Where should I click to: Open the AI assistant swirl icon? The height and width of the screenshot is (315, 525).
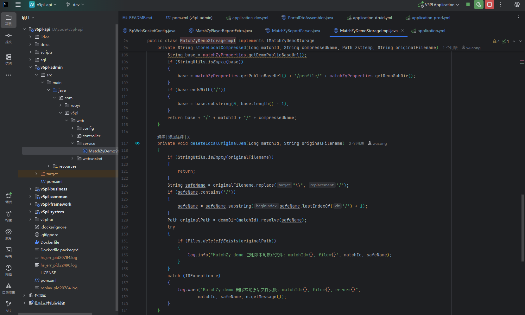pyautogui.click(x=517, y=4)
